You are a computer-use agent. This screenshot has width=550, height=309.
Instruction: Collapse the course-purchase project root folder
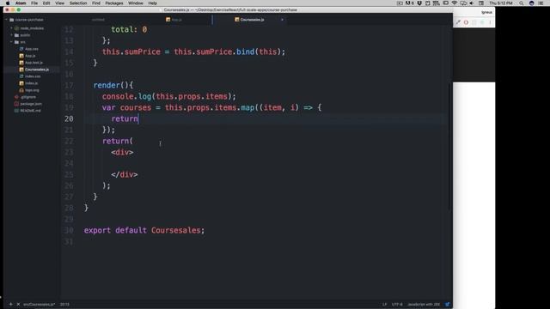[x=6, y=20]
